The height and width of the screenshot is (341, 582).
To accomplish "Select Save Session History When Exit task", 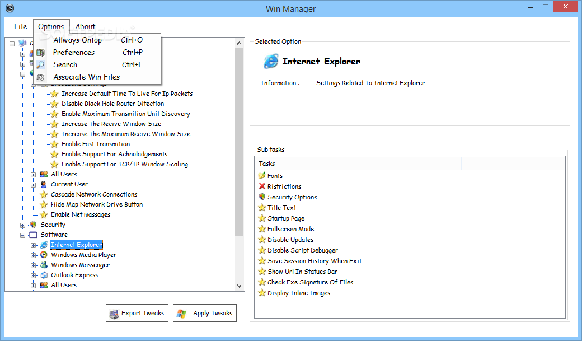I will (x=315, y=261).
